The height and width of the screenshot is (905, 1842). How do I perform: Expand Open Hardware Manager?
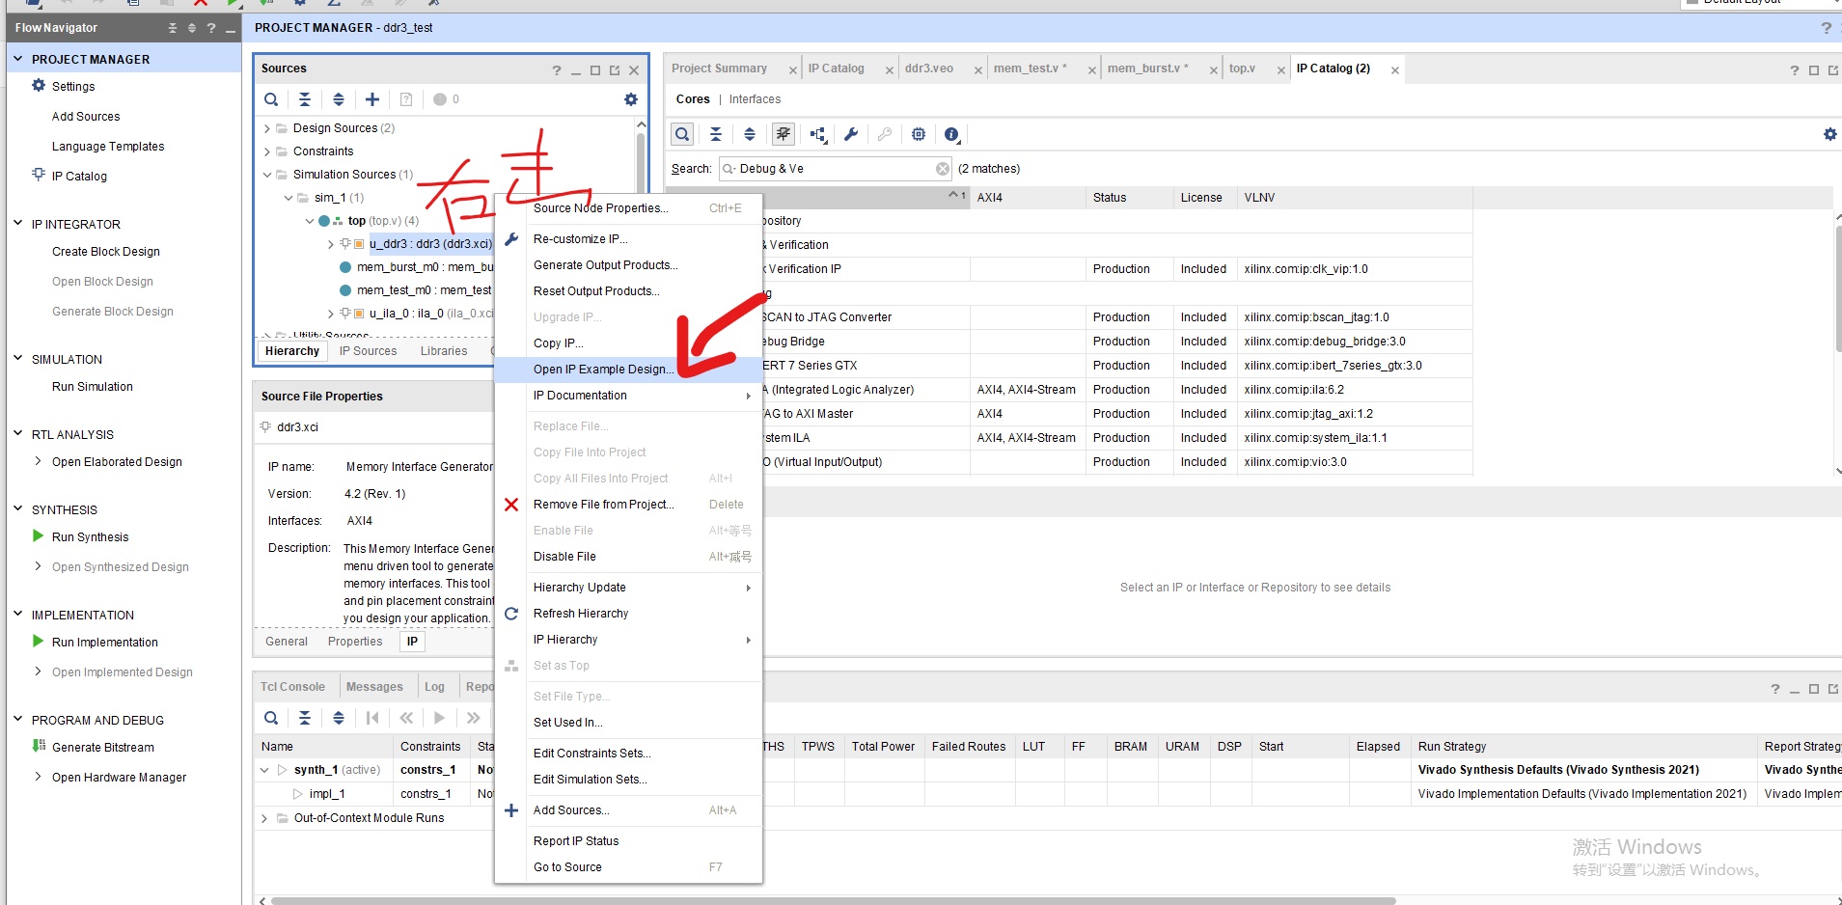38,777
